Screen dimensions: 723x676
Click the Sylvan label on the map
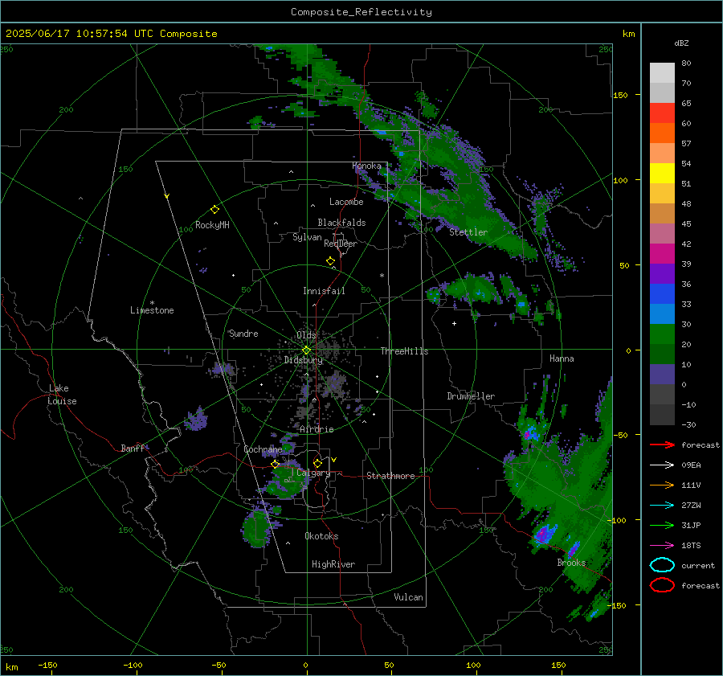(307, 237)
